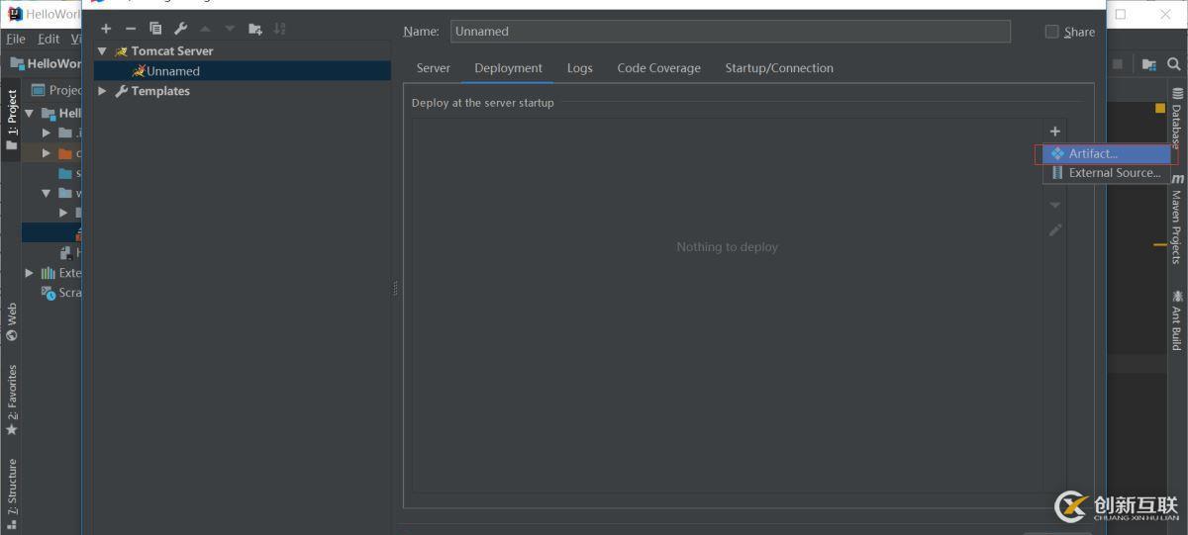
Task: Select the Tomcat Server group row
Action: pos(243,50)
